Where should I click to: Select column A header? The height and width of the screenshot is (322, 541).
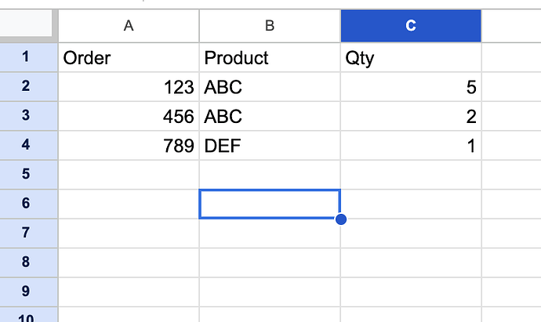(129, 26)
